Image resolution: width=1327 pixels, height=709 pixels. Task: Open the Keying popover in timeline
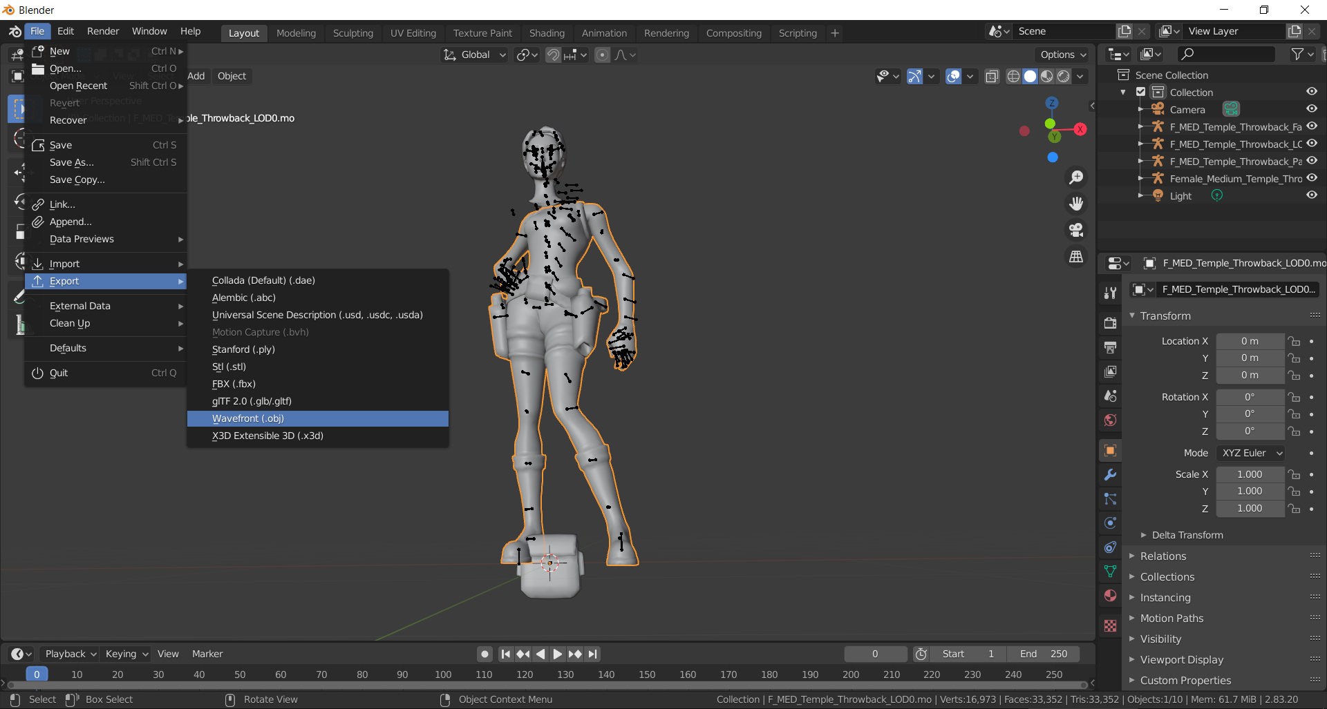click(126, 654)
